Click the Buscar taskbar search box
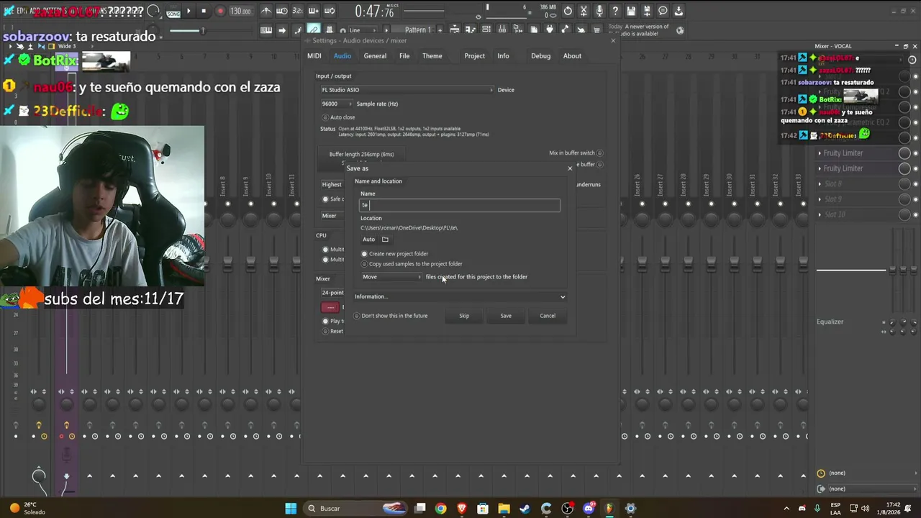The image size is (921, 518). [355, 509]
